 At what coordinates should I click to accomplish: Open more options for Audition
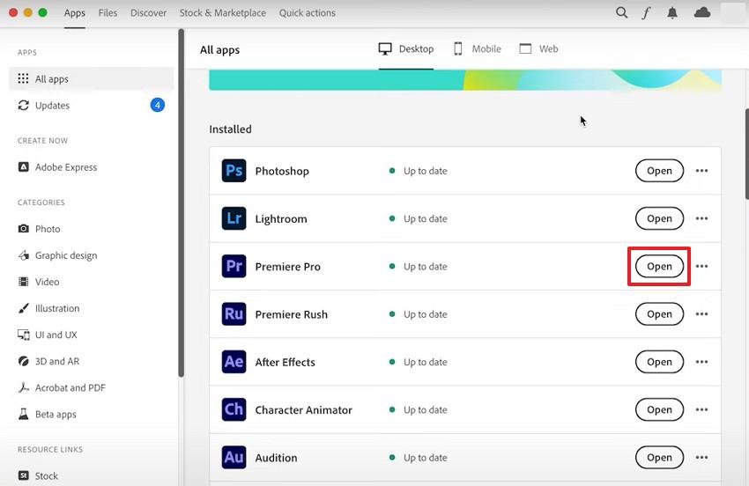701,457
